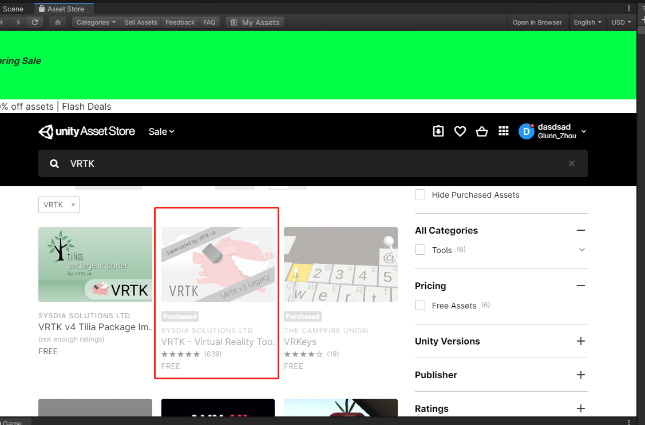The width and height of the screenshot is (645, 425).
Task: Click the Spring Sale green banner
Action: pyautogui.click(x=318, y=65)
